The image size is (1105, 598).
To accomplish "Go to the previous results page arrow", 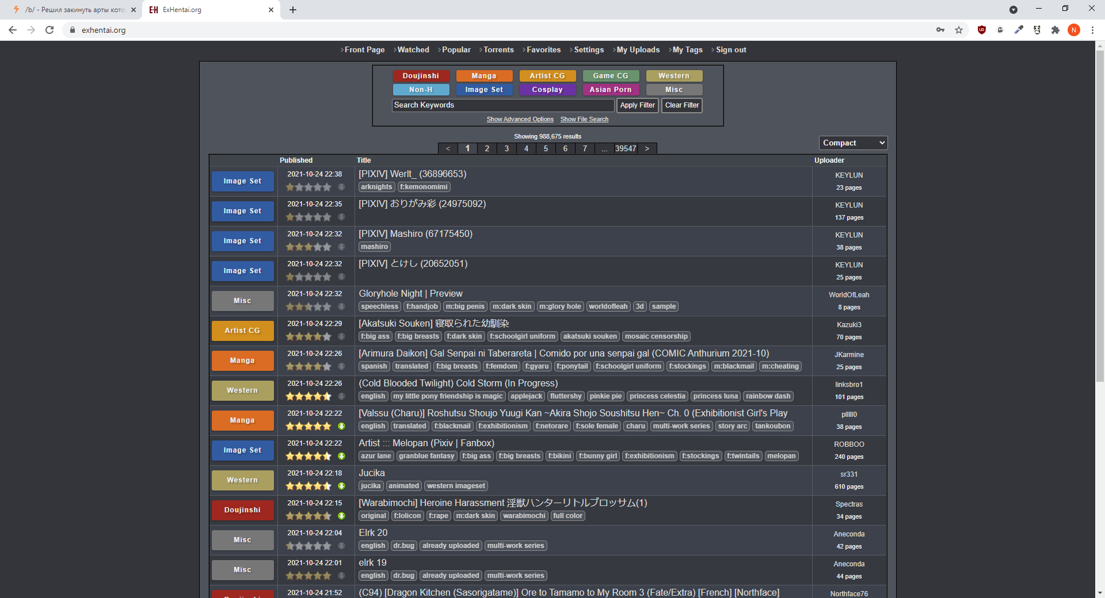I will click(448, 148).
